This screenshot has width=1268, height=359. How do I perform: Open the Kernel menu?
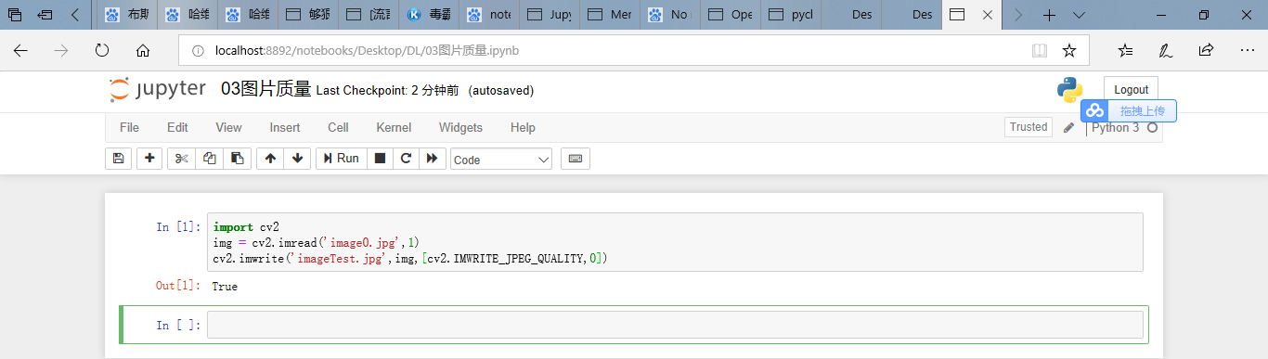pos(394,127)
